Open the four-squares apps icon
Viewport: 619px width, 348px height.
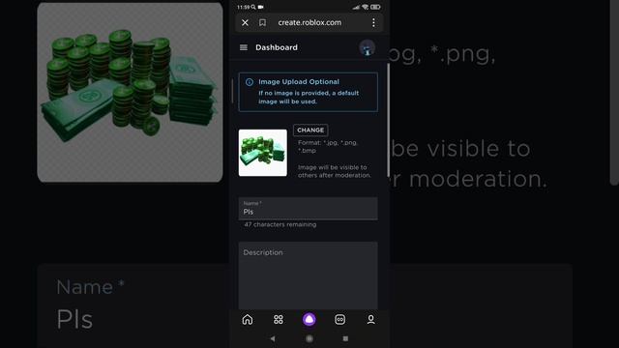pos(279,319)
